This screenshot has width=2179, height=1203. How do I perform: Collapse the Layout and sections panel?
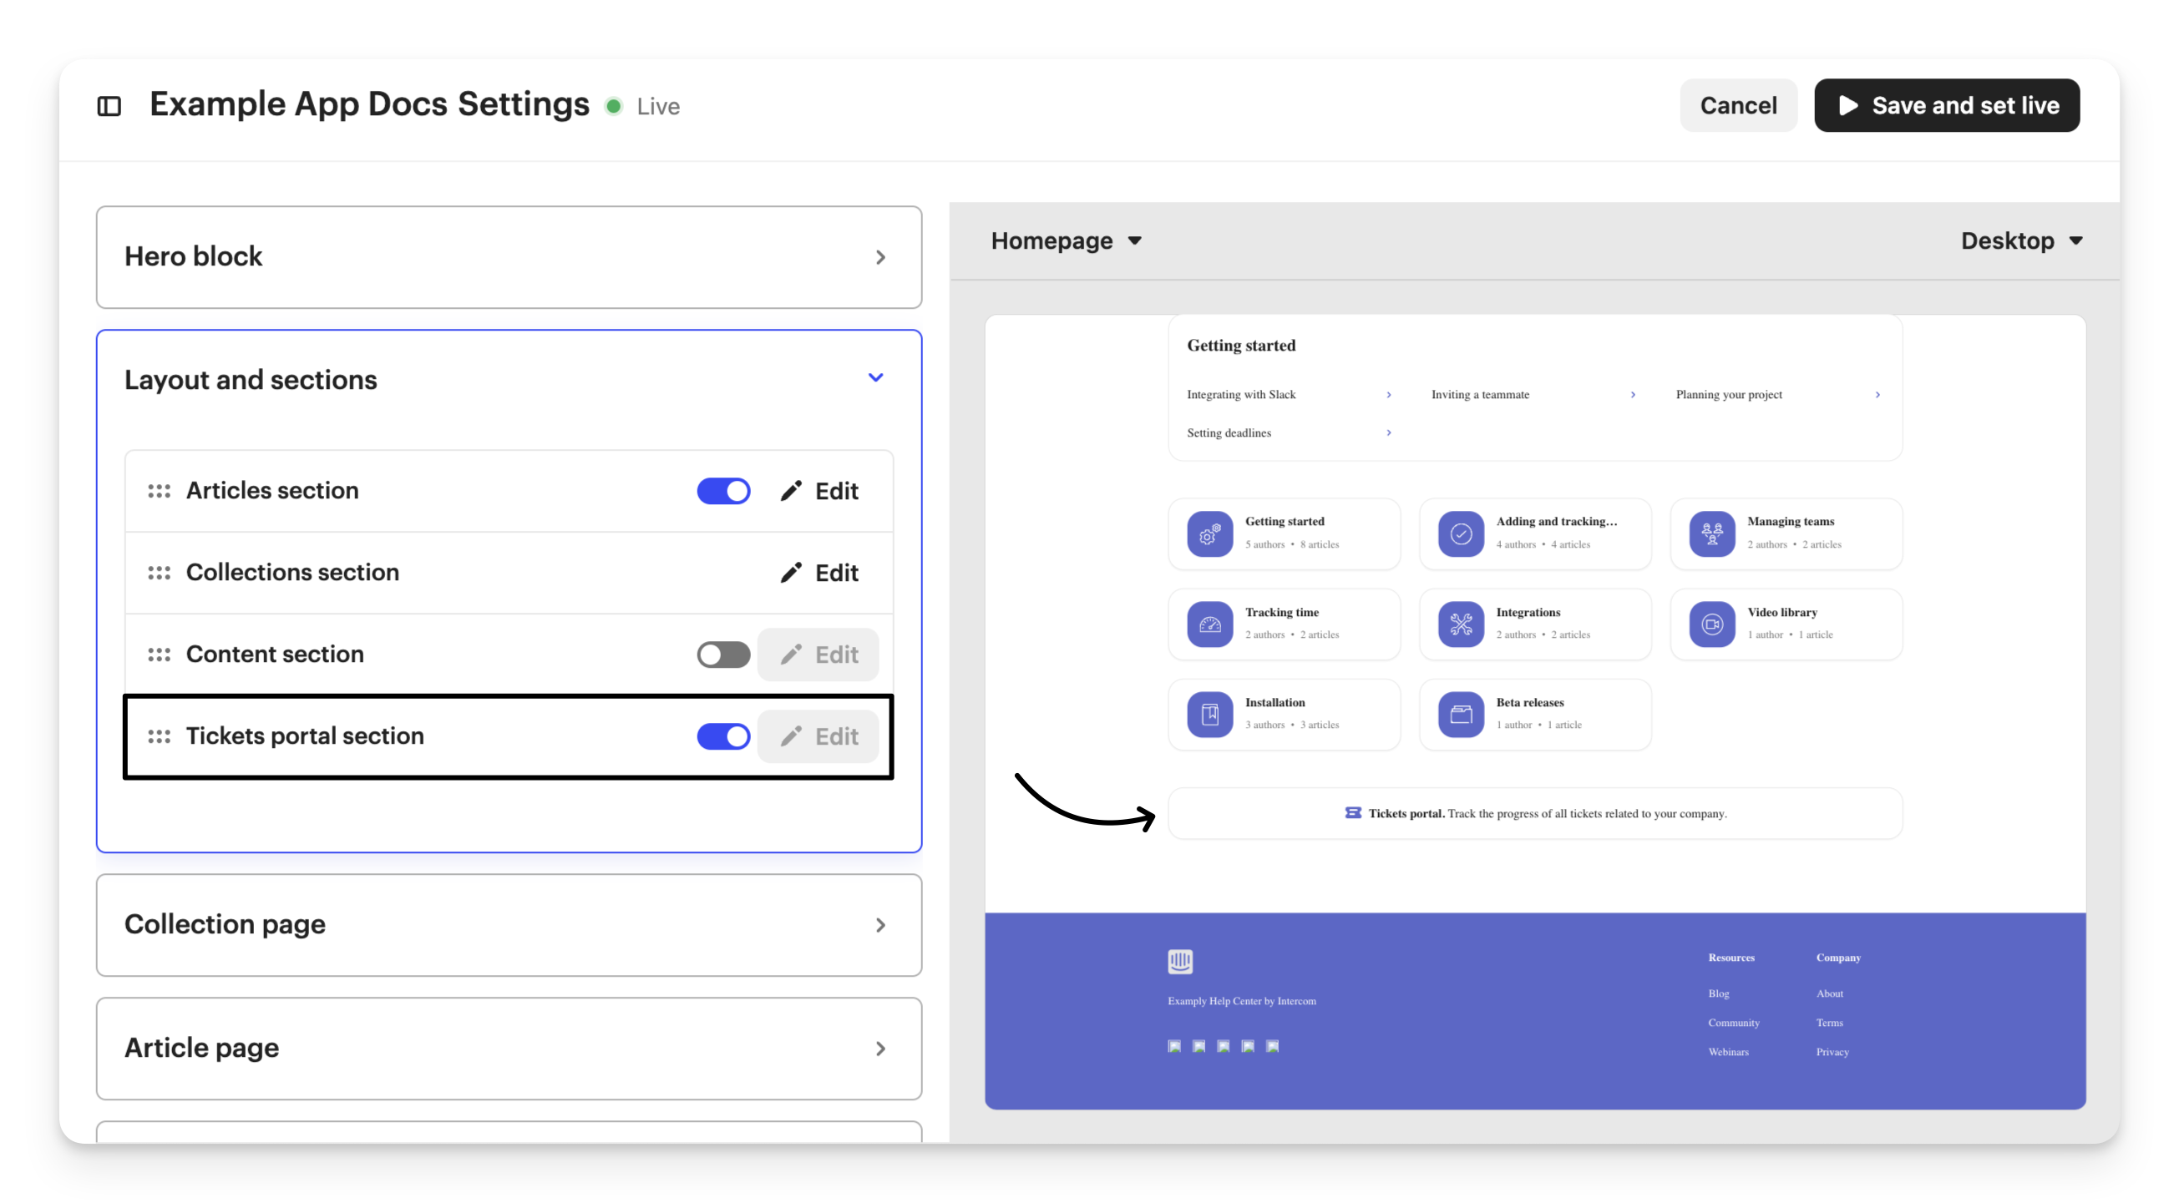[875, 378]
